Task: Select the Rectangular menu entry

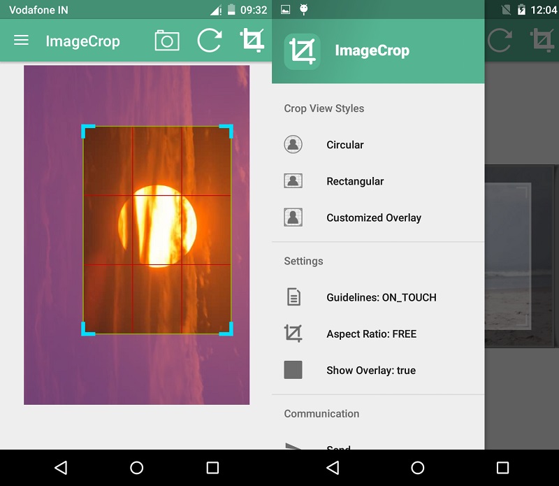Action: click(x=355, y=181)
